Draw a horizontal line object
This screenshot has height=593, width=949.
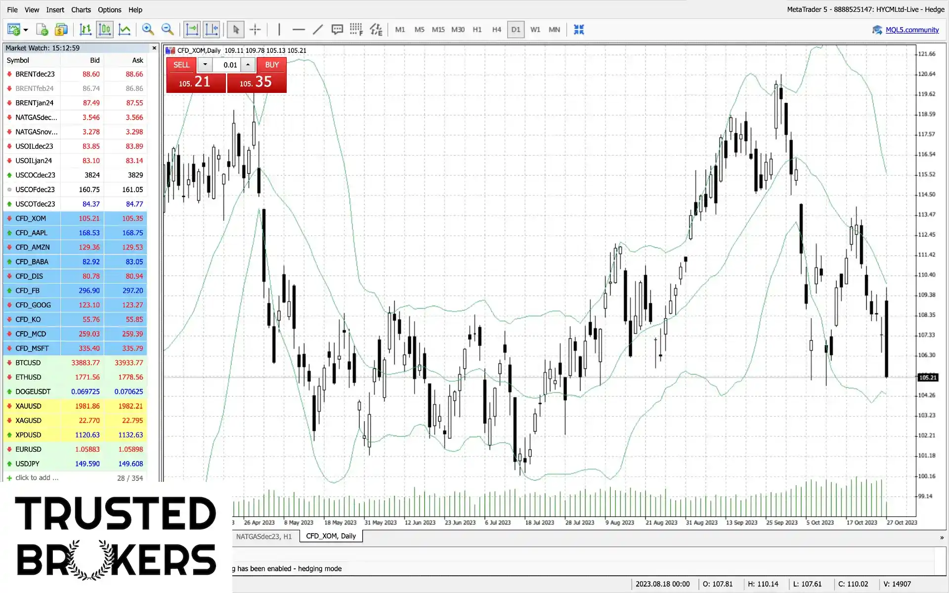(x=299, y=30)
